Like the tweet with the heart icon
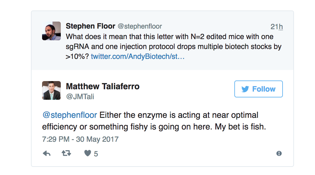 pyautogui.click(x=88, y=153)
